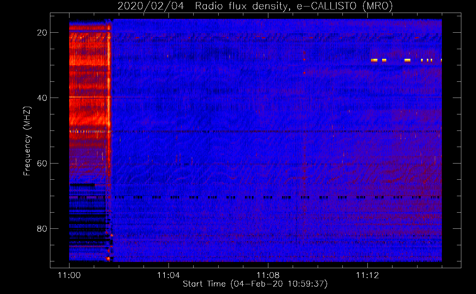Click the '60' frequency tick label

tap(42, 163)
